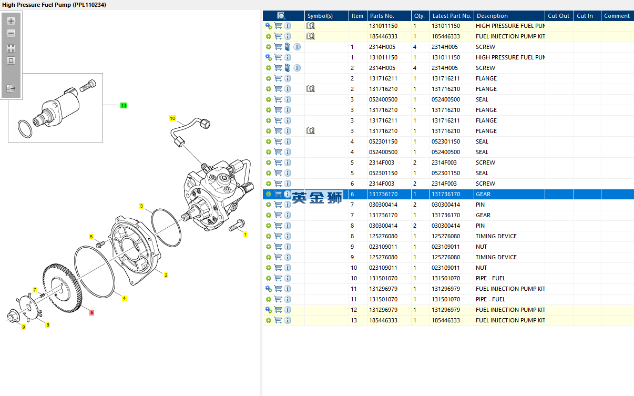634x396 pixels.
Task: Click green callout 11 in the diagram
Action: (124, 106)
